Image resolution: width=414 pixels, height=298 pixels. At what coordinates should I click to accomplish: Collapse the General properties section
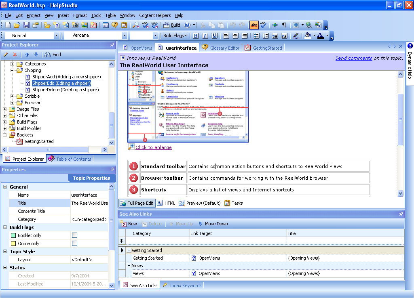click(x=5, y=187)
